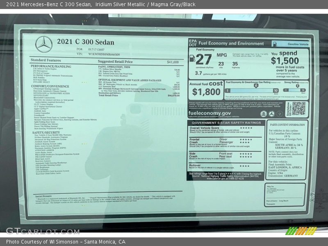Click the SAFETY/SECURITY section heading

[x=46, y=132]
